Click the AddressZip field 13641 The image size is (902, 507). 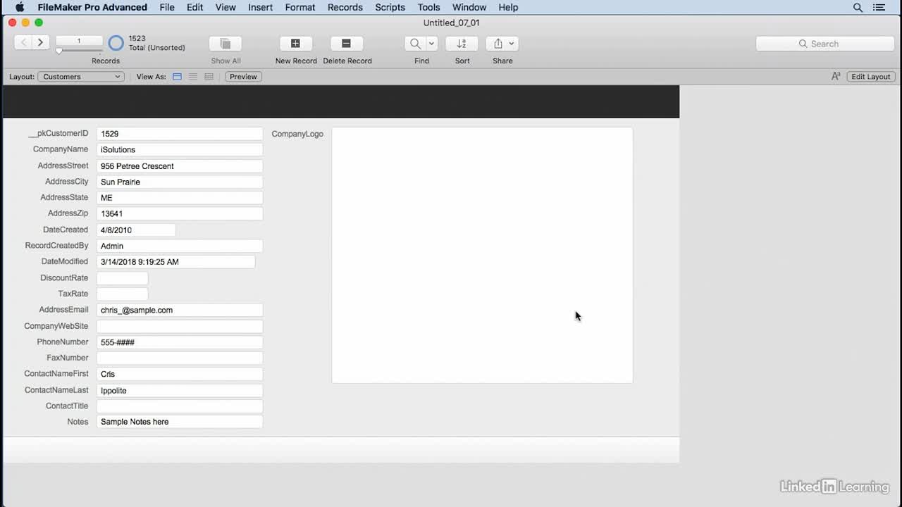(x=180, y=213)
